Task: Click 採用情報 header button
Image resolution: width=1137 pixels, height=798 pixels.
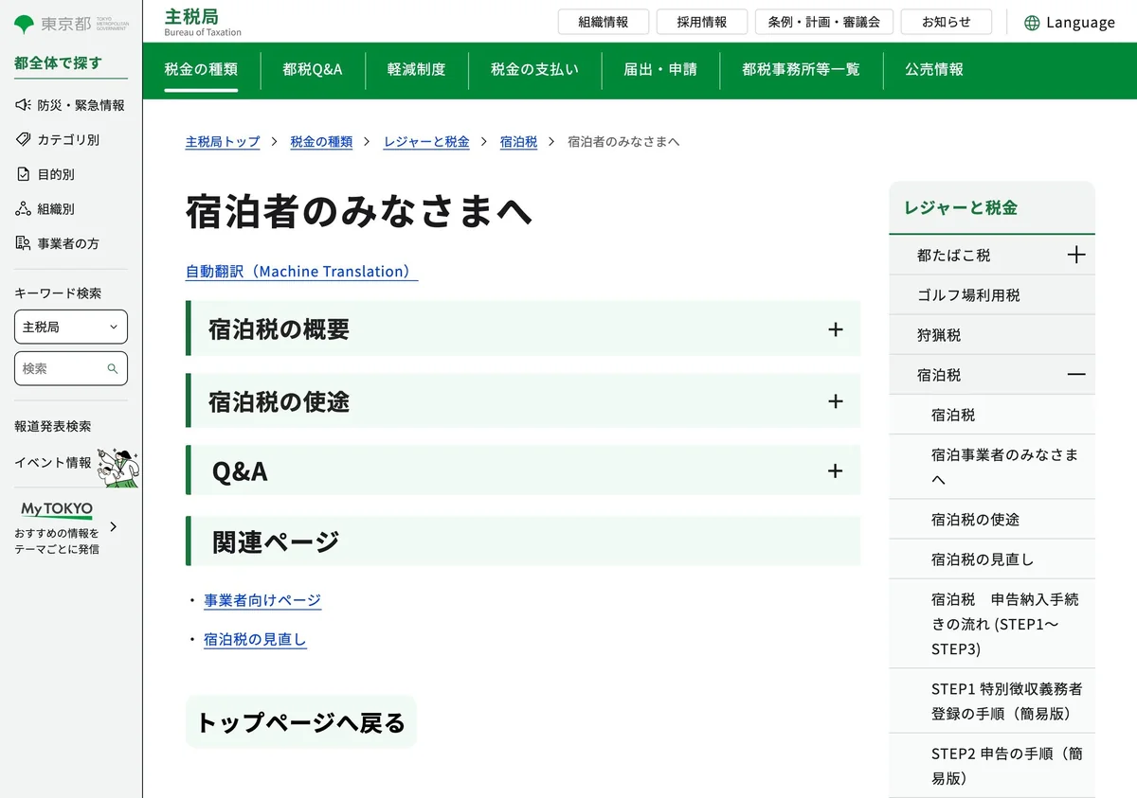Action: 702,22
